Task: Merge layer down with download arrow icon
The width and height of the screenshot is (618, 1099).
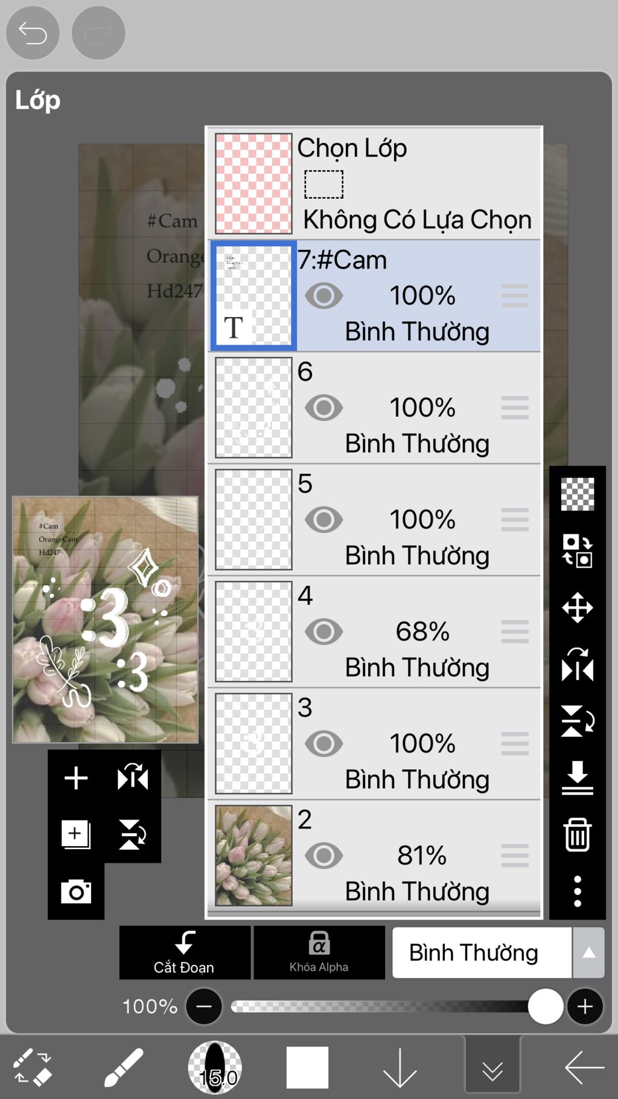Action: pyautogui.click(x=578, y=777)
